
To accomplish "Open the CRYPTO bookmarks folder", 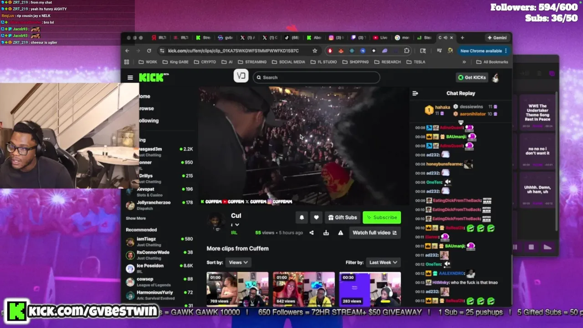I will point(205,62).
